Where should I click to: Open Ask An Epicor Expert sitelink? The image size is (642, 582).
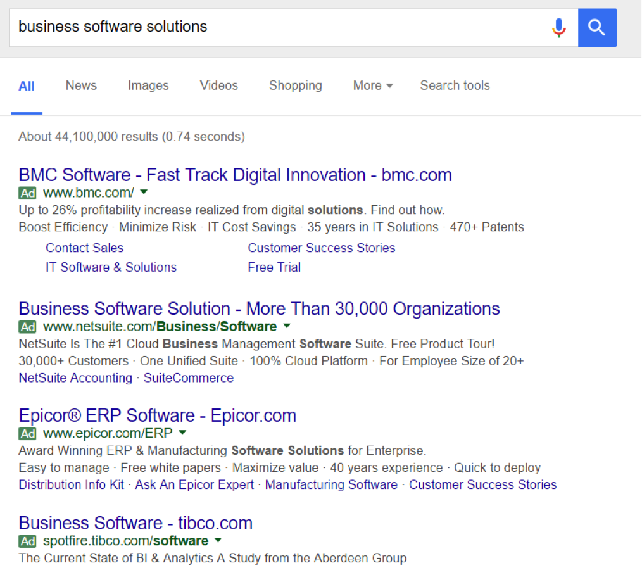[194, 484]
